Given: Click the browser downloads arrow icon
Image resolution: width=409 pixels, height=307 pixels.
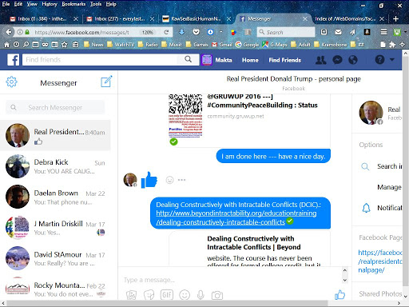Looking at the screenshot, I should 181,32.
